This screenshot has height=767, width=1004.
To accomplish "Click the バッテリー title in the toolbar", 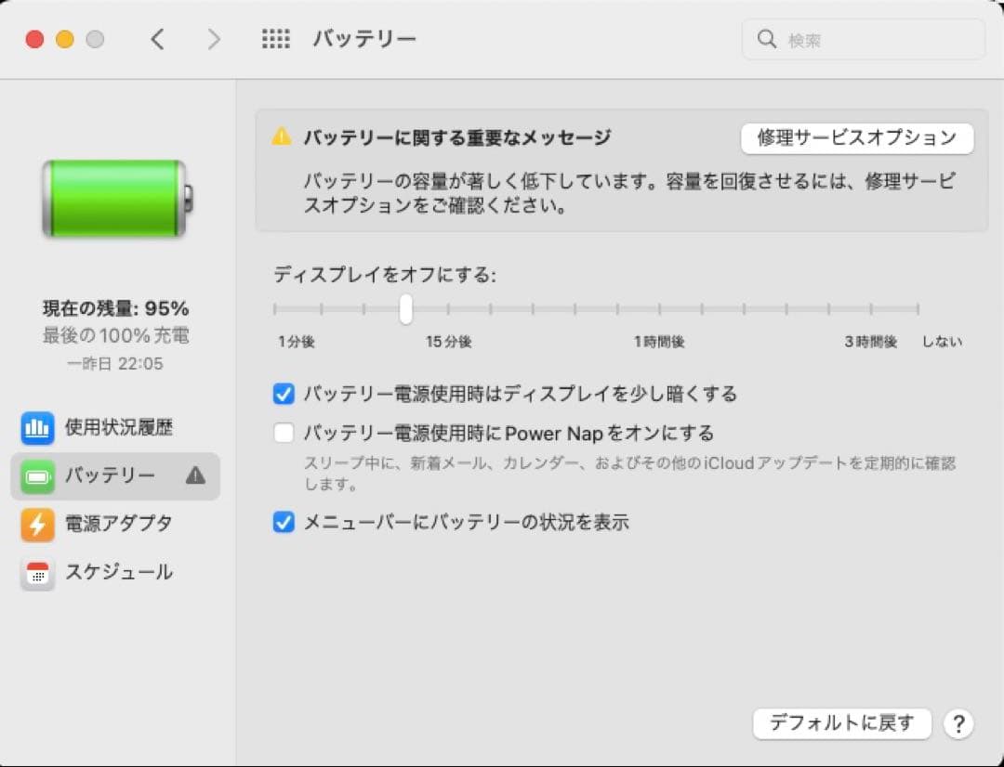I will pyautogui.click(x=365, y=38).
